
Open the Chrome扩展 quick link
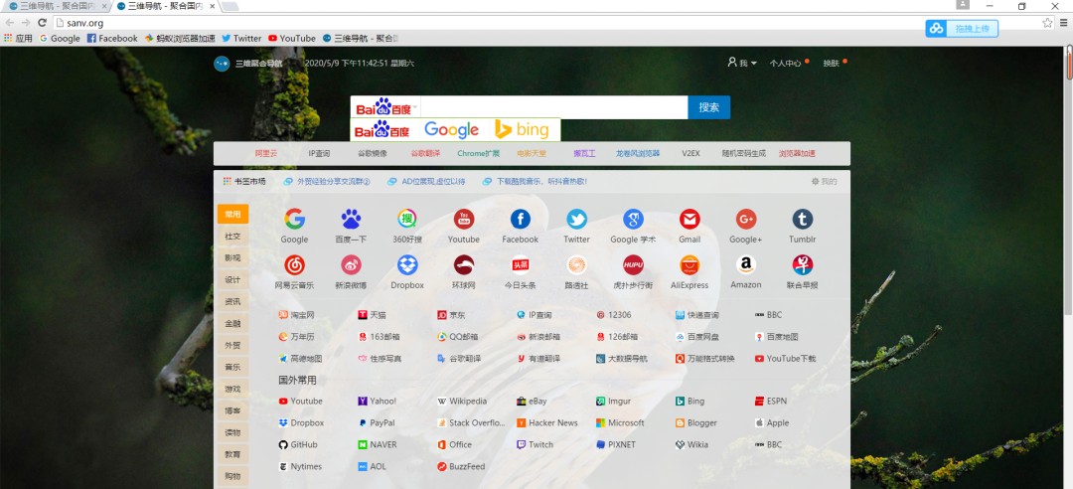point(478,153)
